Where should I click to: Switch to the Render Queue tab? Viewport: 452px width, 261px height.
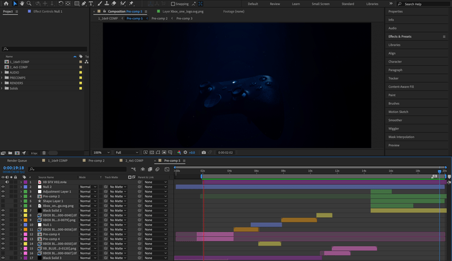pyautogui.click(x=17, y=160)
